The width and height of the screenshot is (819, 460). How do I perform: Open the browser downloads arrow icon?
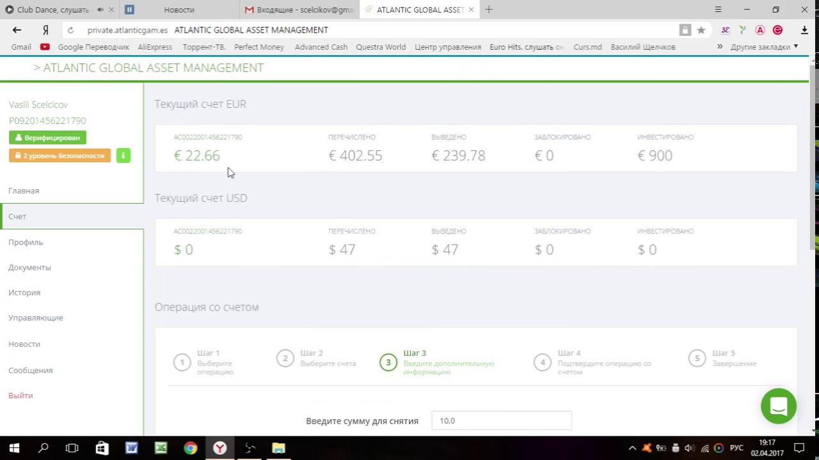(x=804, y=30)
